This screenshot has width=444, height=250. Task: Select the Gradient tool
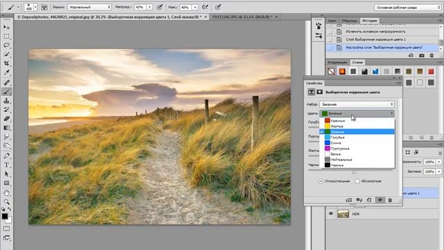tap(6, 128)
